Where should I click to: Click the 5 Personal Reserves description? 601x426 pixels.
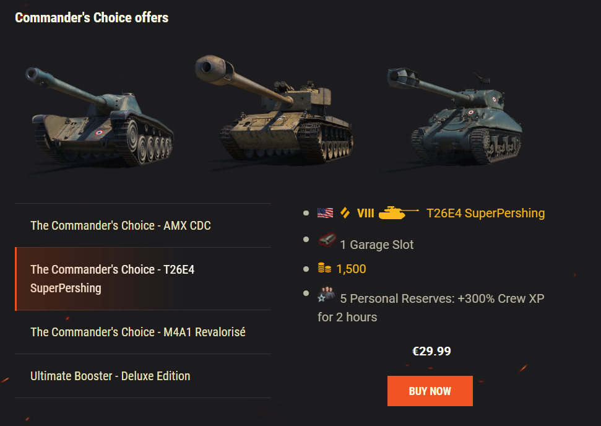(x=431, y=307)
